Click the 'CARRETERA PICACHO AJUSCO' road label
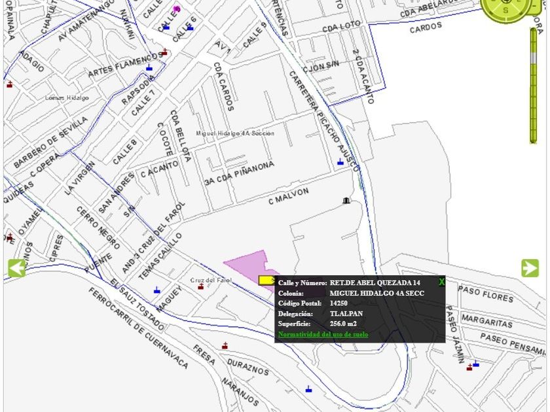This screenshot has width=550, height=412. (323, 122)
